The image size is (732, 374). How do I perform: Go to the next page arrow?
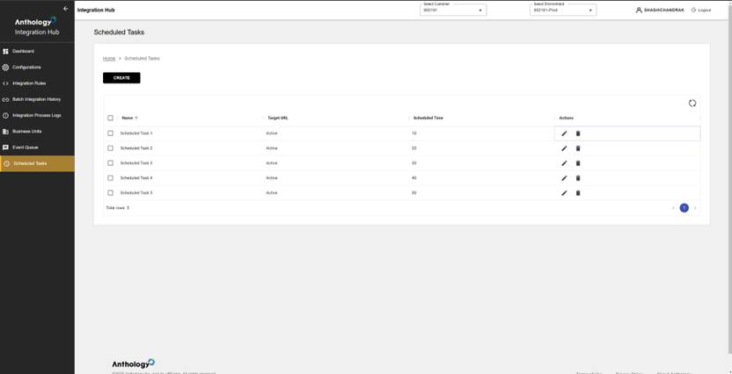click(x=695, y=208)
